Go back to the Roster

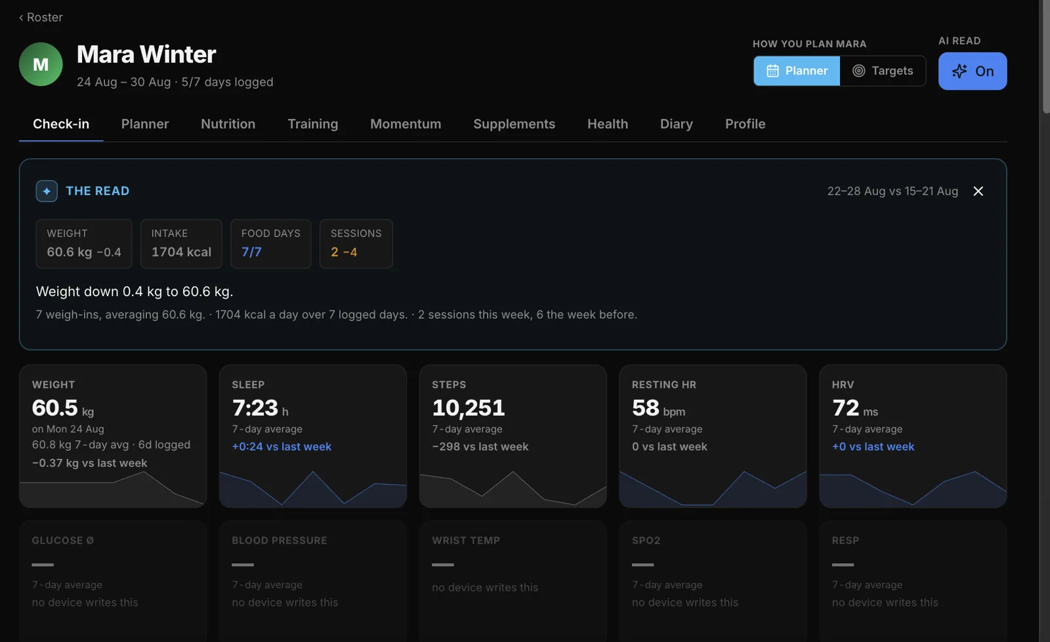(41, 17)
